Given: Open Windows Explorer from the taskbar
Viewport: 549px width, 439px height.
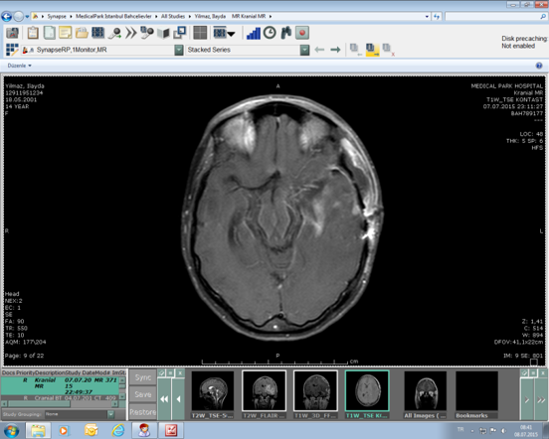Looking at the screenshot, I should point(38,431).
